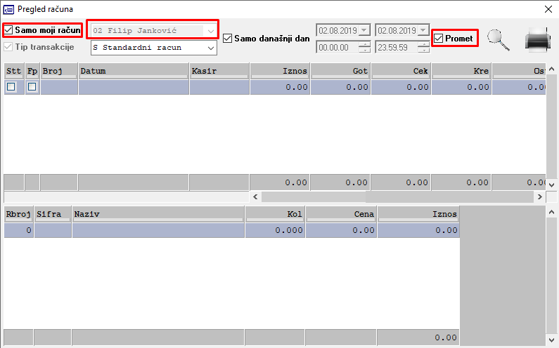Click the Datum column header
The width and height of the screenshot is (559, 348).
133,71
